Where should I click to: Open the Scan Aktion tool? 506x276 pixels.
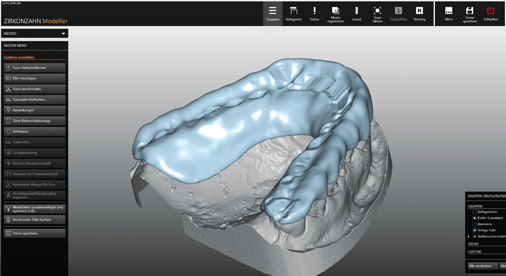point(378,14)
